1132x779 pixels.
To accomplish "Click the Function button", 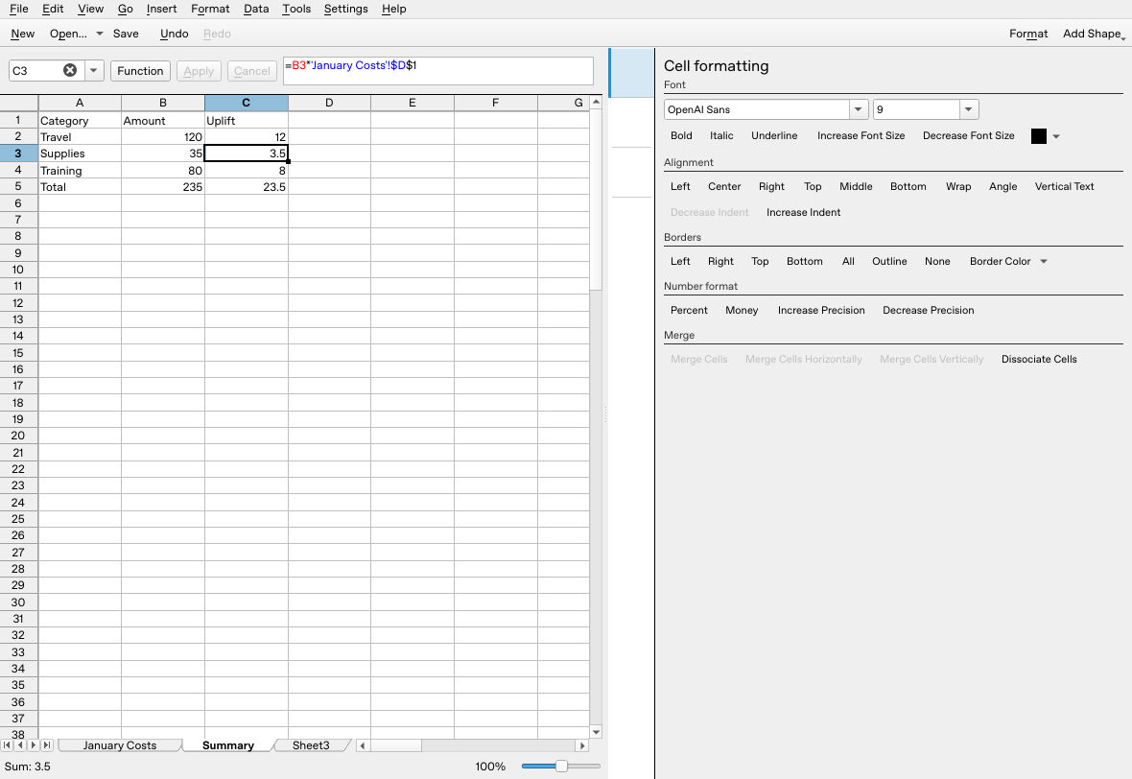I will click(140, 71).
